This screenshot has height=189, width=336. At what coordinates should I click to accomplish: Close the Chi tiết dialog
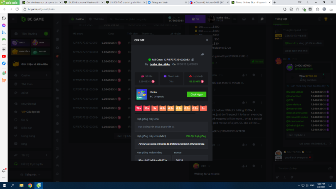tap(207, 40)
